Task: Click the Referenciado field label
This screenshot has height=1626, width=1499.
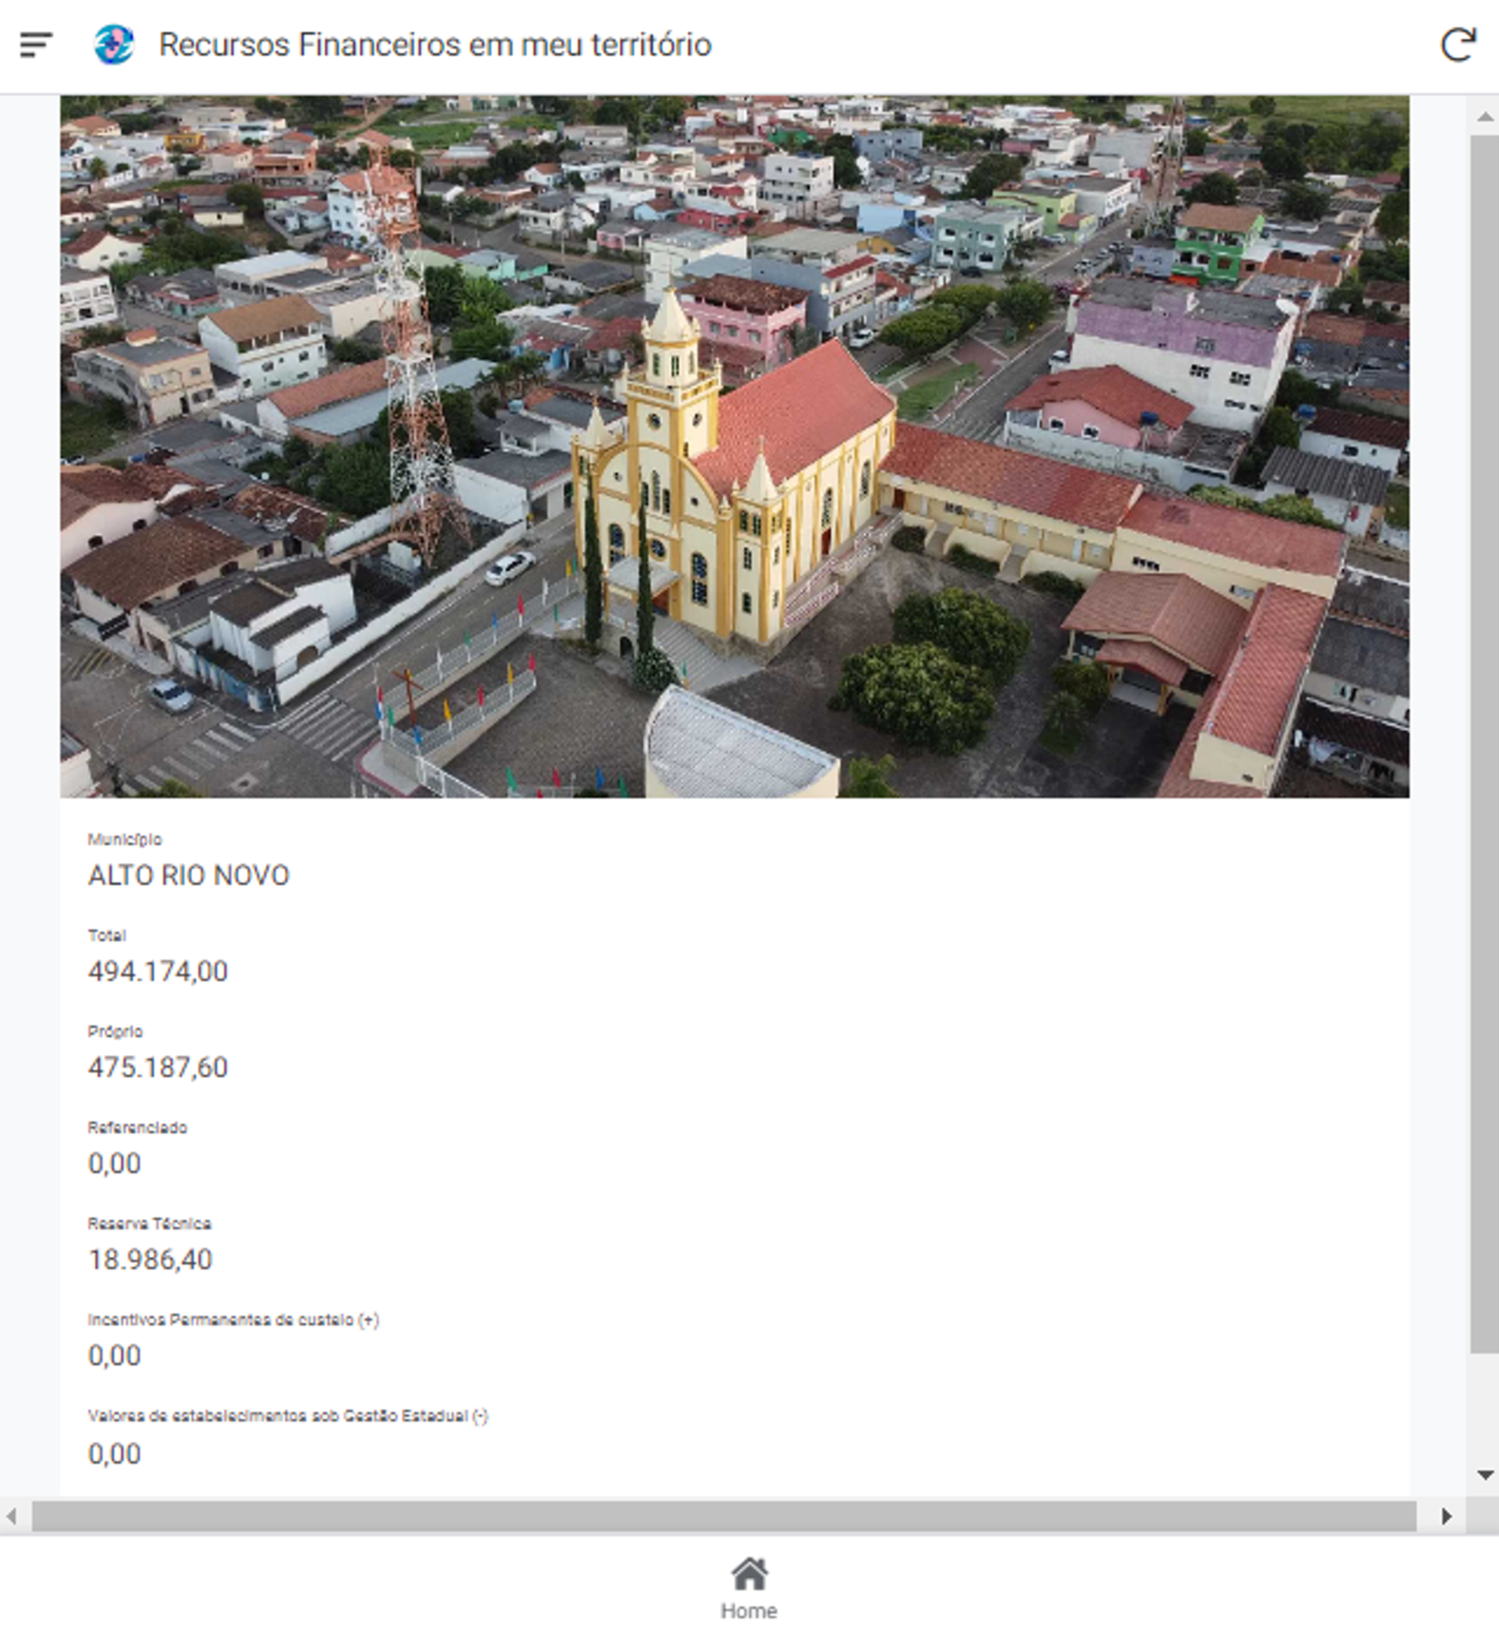Action: [137, 1127]
